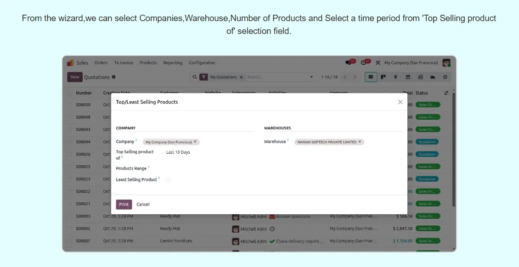Remove the My Company (San Francisco) tag
The height and width of the screenshot is (267, 519).
pos(195,142)
